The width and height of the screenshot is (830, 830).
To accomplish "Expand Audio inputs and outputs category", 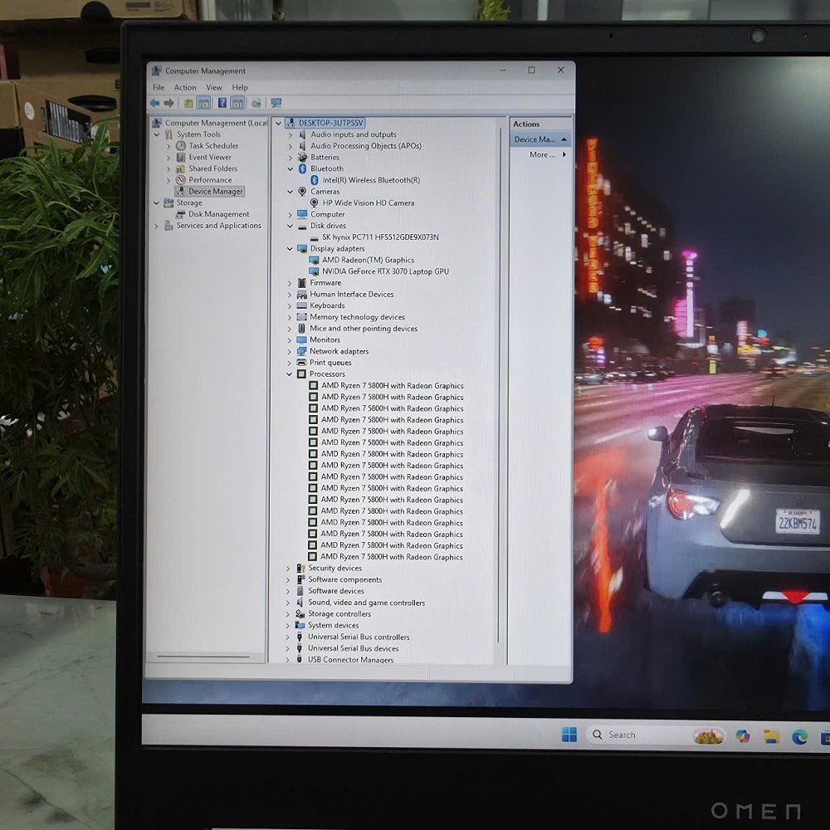I will (290, 135).
